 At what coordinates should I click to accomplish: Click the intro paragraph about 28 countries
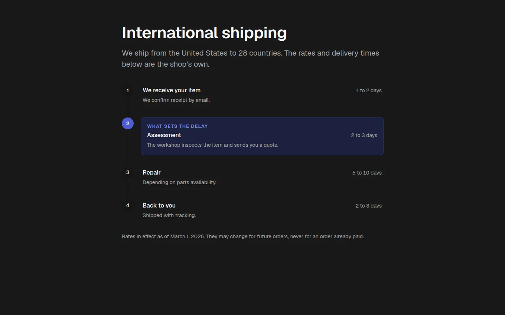[251, 59]
